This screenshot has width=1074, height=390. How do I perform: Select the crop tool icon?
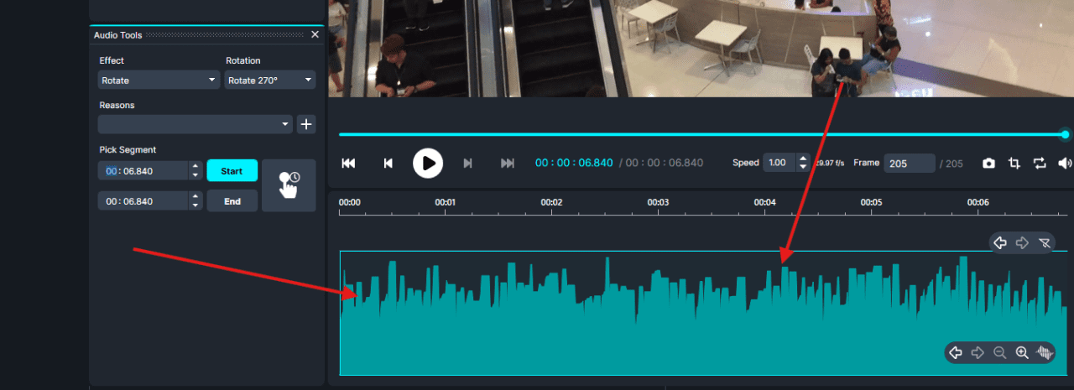point(1014,163)
